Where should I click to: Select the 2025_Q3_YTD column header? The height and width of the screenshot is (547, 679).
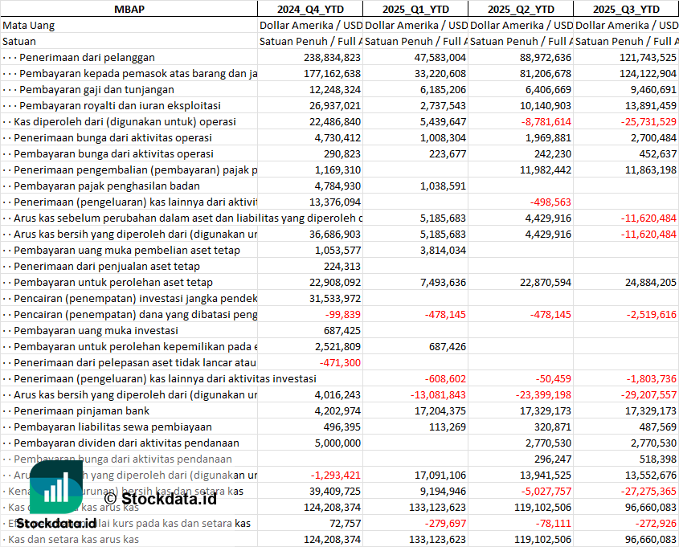626,9
